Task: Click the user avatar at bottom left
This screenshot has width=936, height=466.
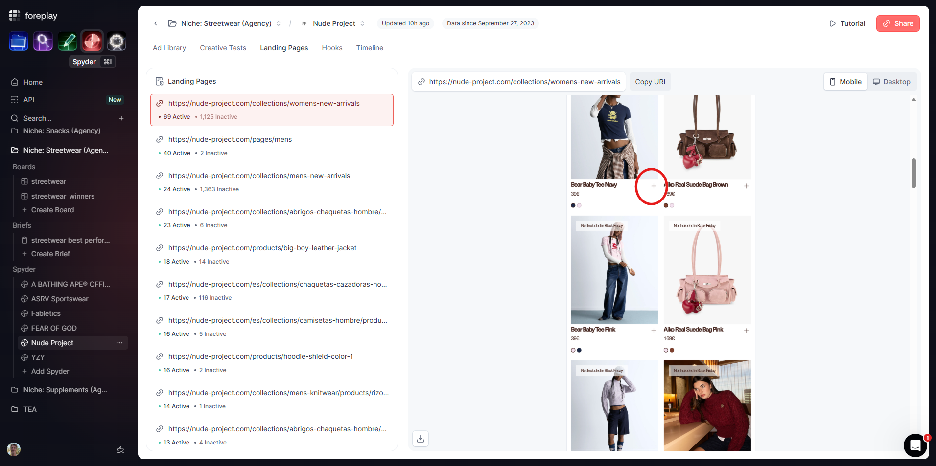Action: pos(14,449)
